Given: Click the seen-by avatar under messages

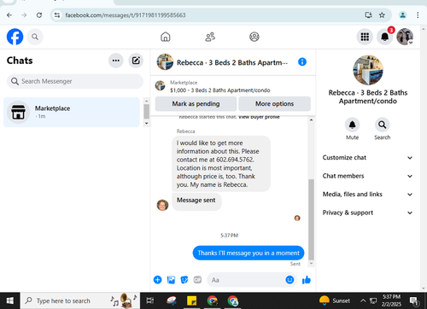Looking at the screenshot, I should click(x=297, y=219).
